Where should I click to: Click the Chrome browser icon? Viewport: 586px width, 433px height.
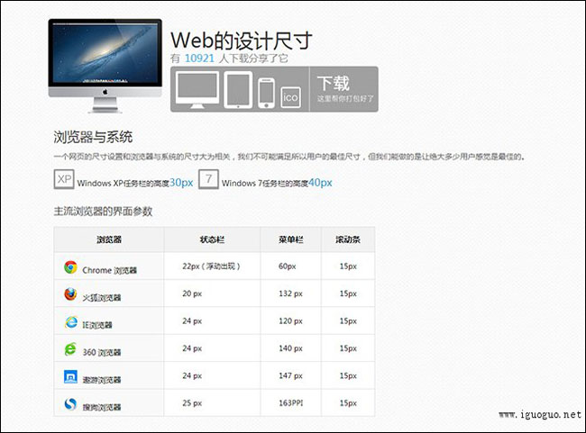pos(70,267)
